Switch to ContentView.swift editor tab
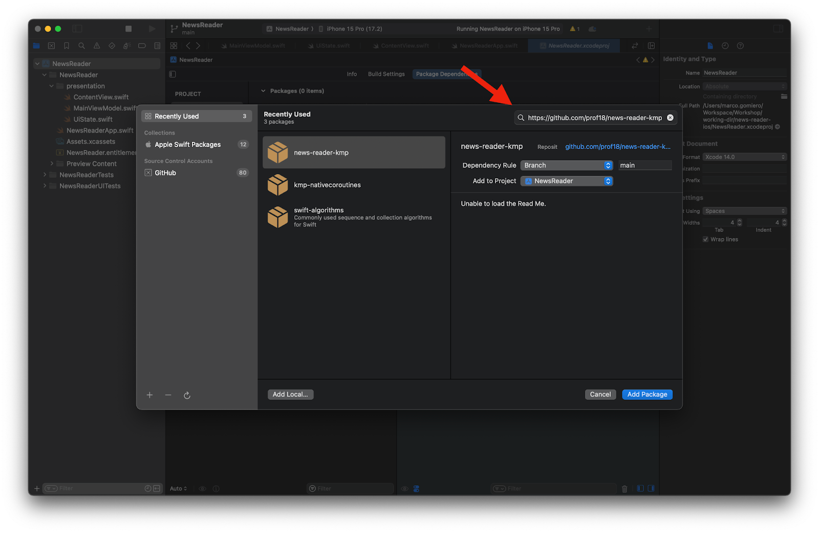The image size is (819, 533). pyautogui.click(x=402, y=46)
